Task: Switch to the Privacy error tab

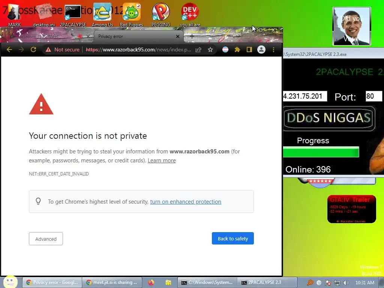Action: coord(139,36)
